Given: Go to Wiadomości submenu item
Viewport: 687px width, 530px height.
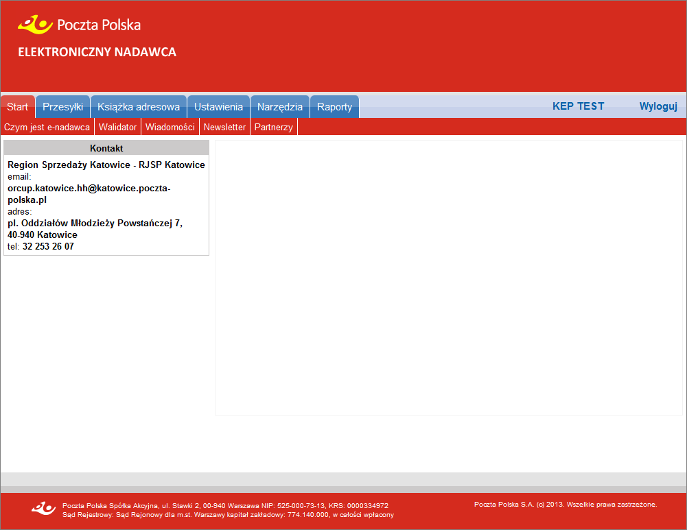Looking at the screenshot, I should click(170, 127).
